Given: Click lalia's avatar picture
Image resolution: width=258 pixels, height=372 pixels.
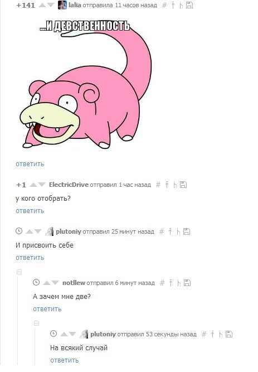Looking at the screenshot, I should (62, 5).
